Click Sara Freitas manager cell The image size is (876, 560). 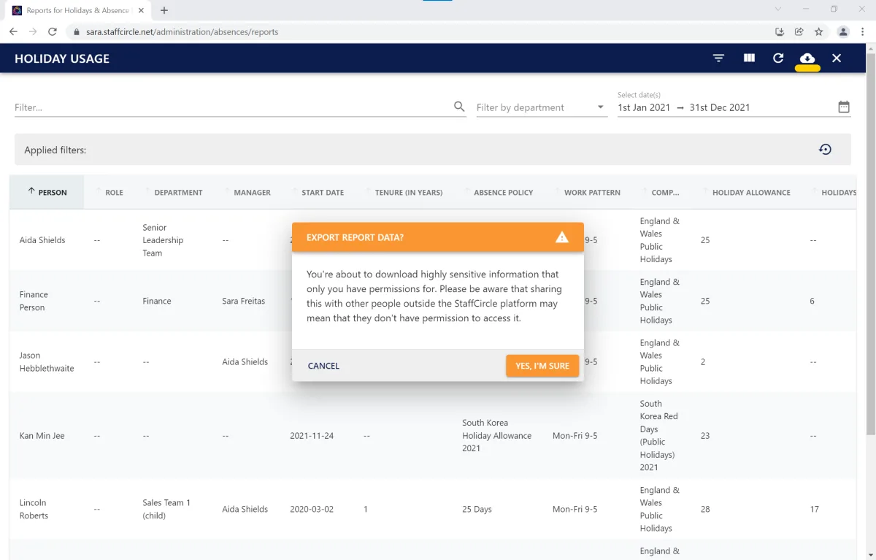pos(244,301)
